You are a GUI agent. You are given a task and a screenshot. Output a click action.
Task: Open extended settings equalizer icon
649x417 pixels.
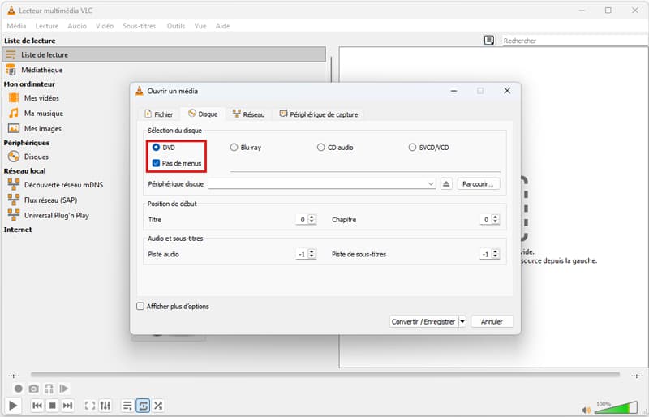click(x=105, y=406)
